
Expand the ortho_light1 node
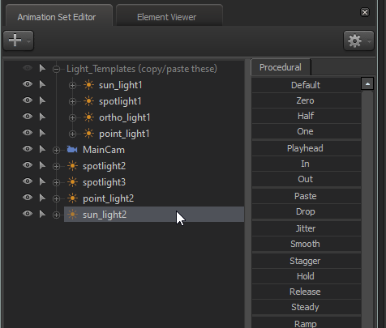click(72, 117)
